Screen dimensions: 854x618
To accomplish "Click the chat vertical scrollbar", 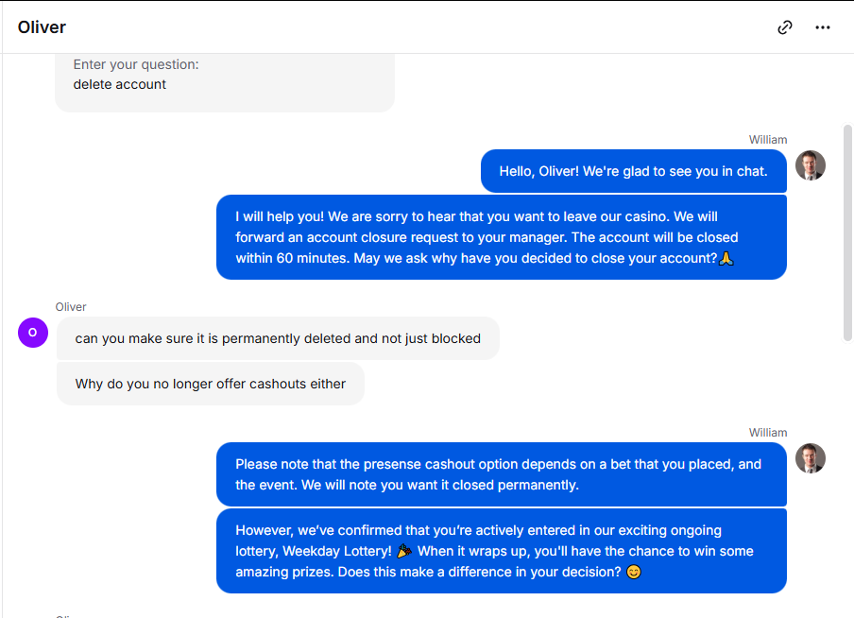I will [847, 233].
